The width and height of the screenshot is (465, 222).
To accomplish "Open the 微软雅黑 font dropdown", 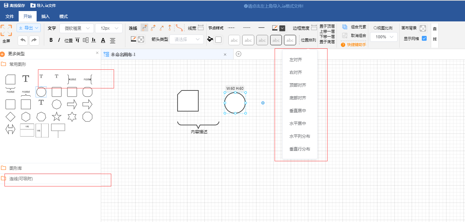I will click(x=76, y=28).
